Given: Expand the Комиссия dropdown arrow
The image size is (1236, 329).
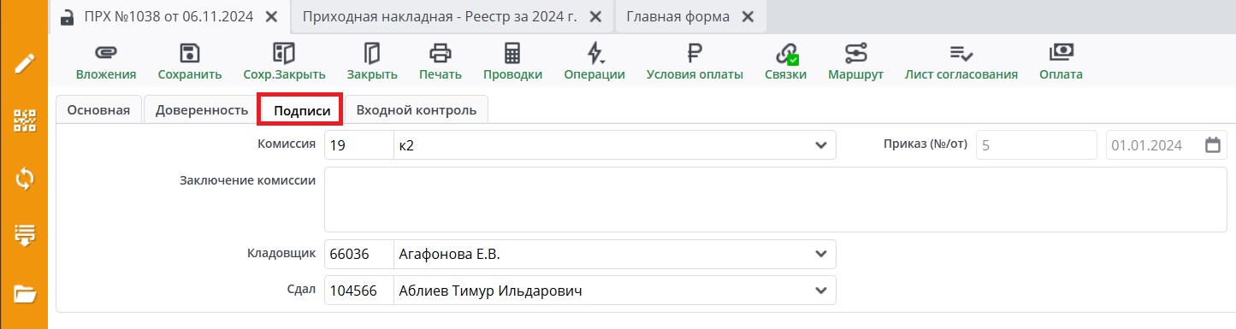Looking at the screenshot, I should 820,145.
